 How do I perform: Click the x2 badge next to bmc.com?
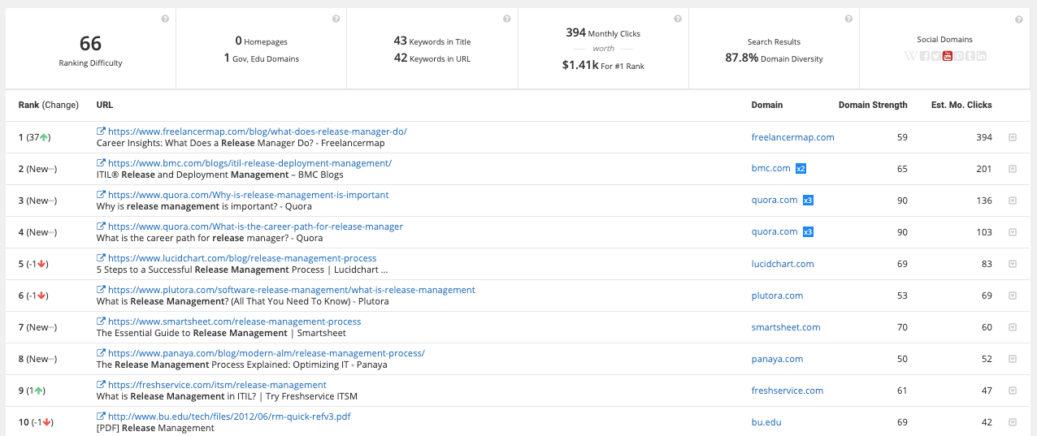click(801, 168)
